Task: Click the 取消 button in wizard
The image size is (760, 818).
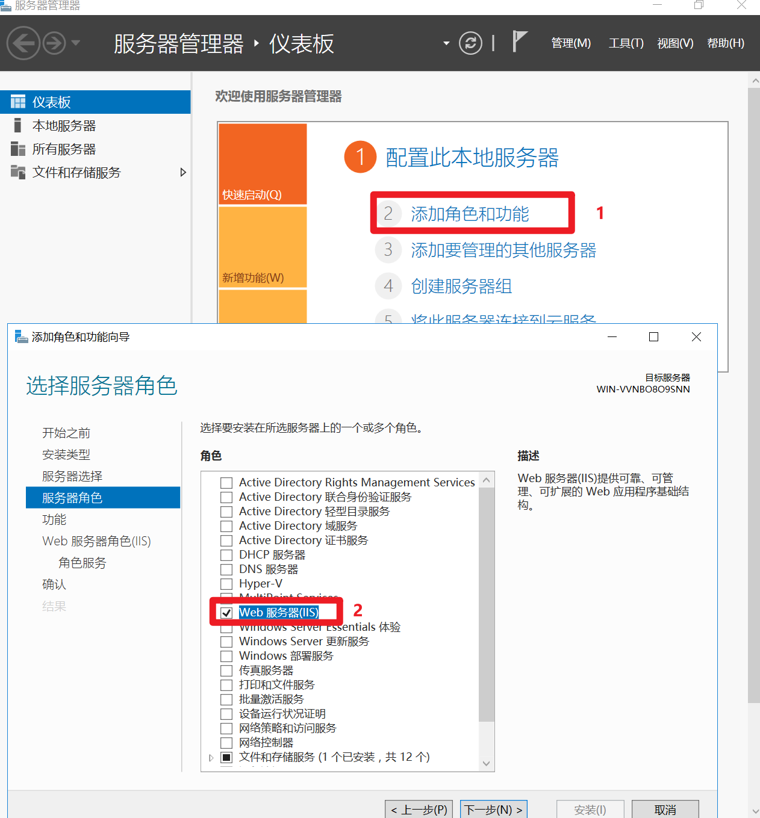Action: 665,810
